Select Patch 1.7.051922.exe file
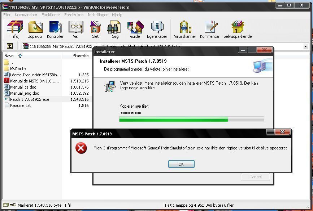 pos(30,99)
